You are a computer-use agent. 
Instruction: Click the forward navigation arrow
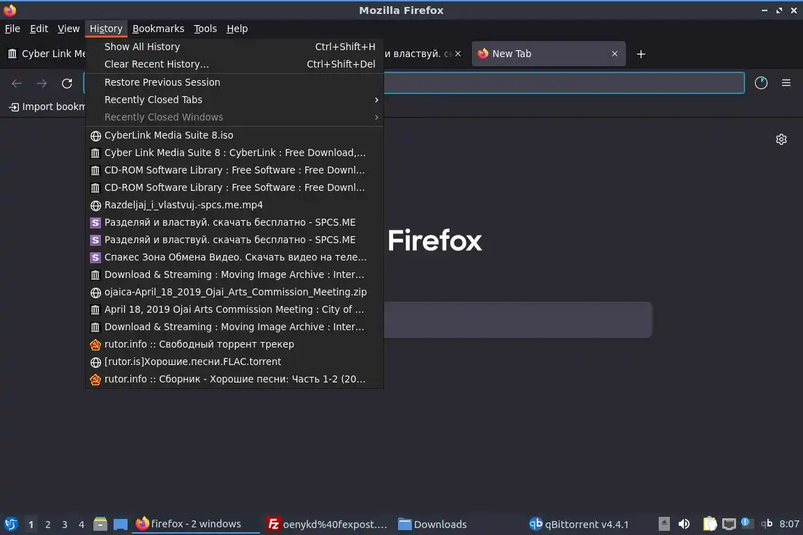[42, 84]
